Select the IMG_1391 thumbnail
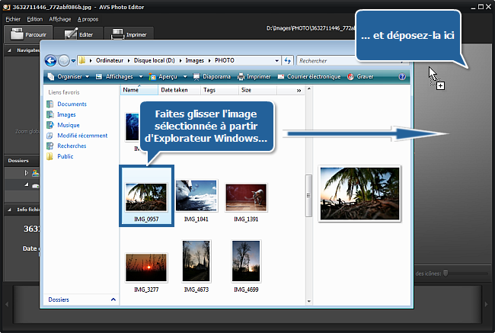Viewport: 495px width, 333px height. [x=246, y=197]
